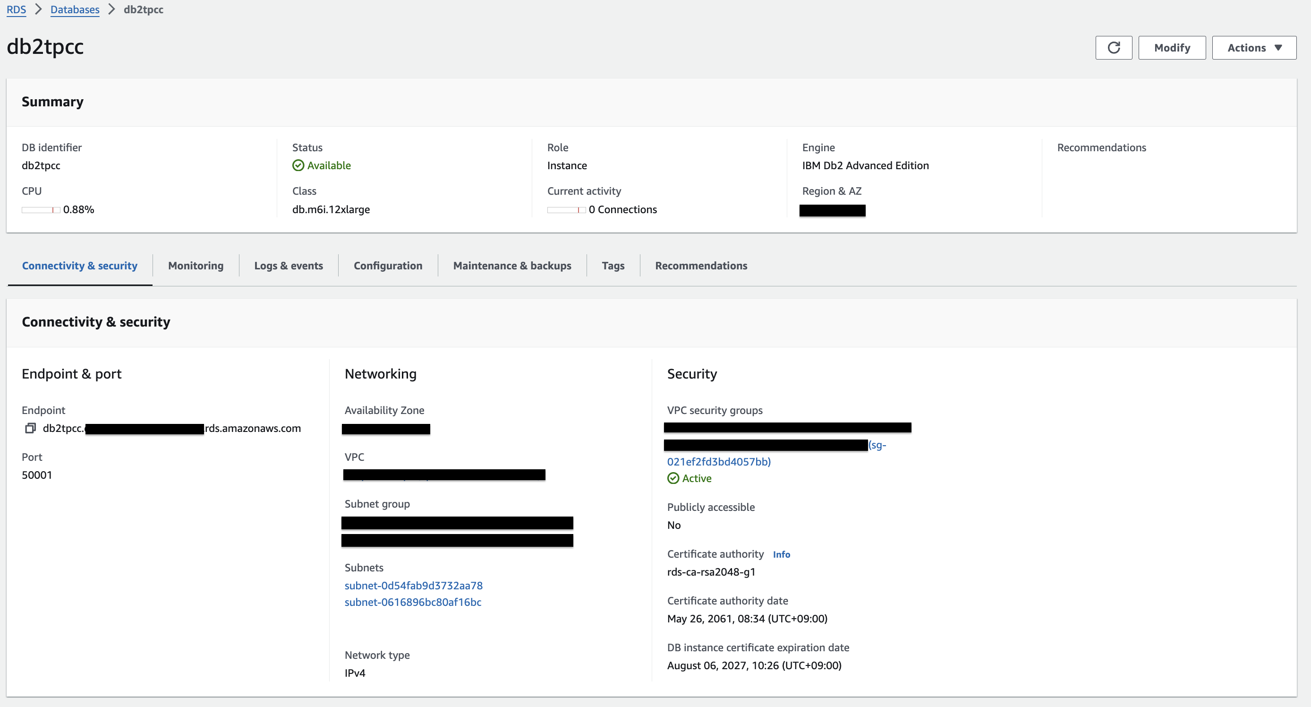Open subnet-0616896bc80af16bc link
Screen dimensions: 1311x707
pos(413,602)
